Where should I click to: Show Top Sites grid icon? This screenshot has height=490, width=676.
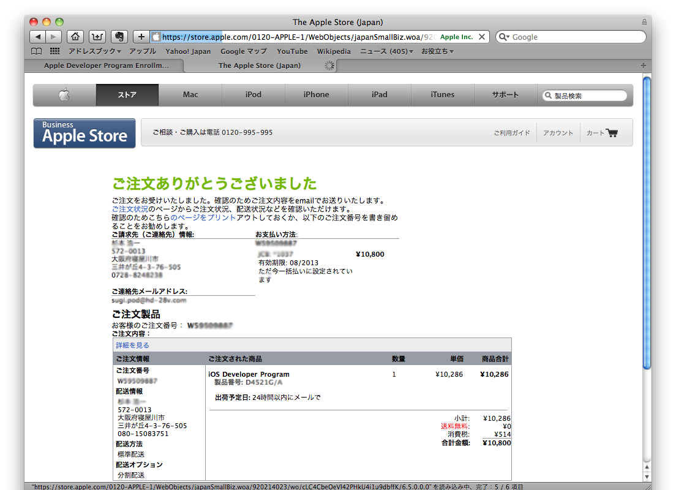[54, 51]
